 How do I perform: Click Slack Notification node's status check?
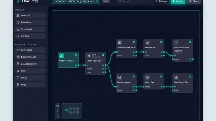tap(190, 42)
